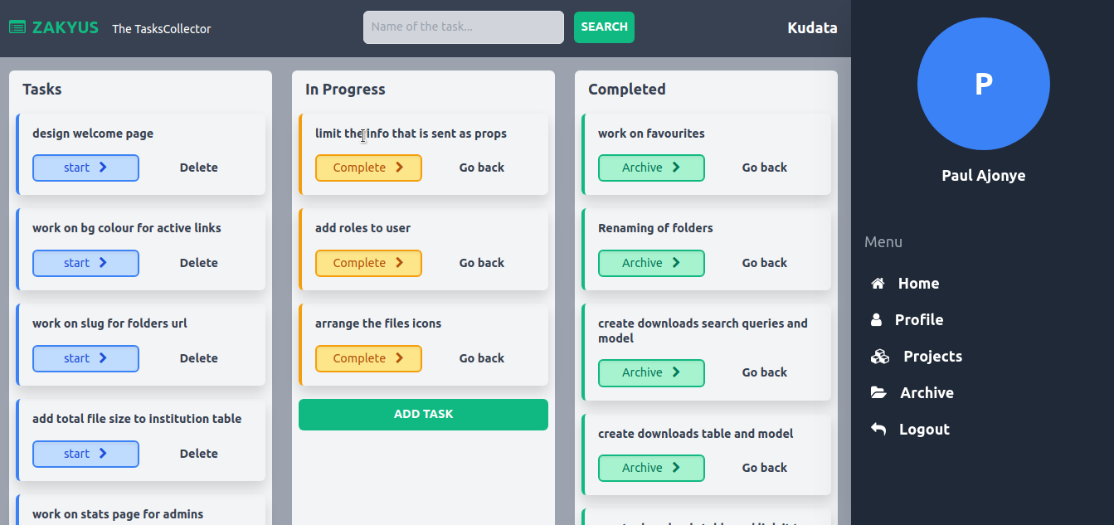Click the Archive folder icon
1114x525 pixels.
[x=878, y=393]
